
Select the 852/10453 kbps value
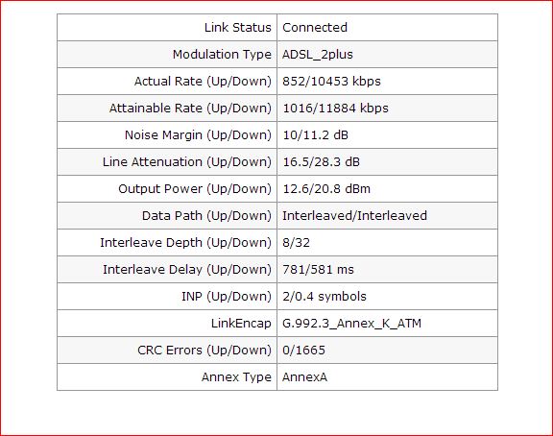click(x=331, y=82)
